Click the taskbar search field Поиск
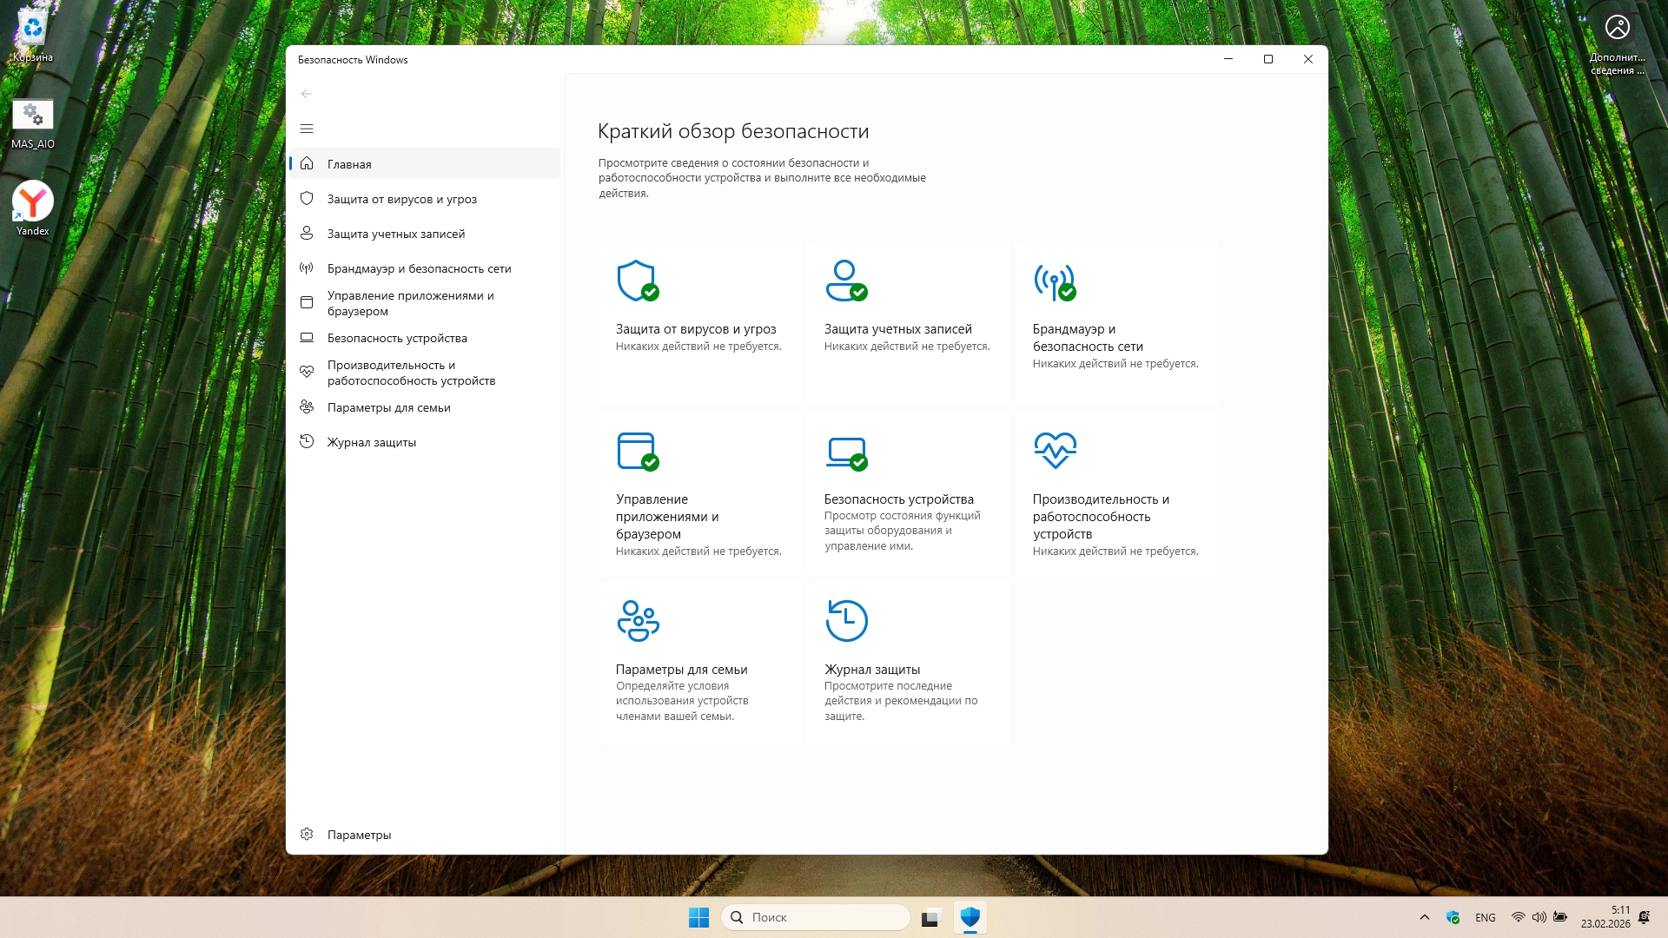Image resolution: width=1668 pixels, height=938 pixels. [817, 917]
